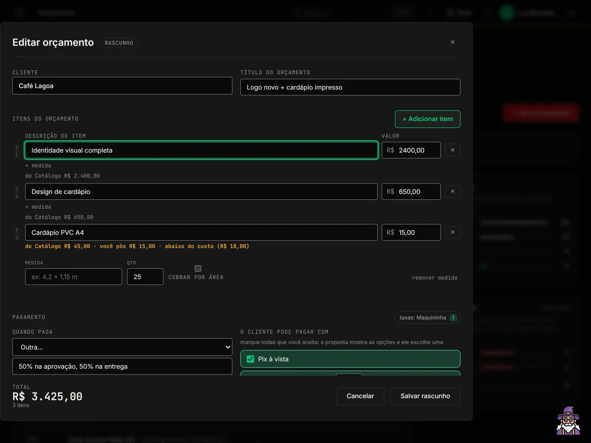Edit the "50% na aprovação, 50% na entrega" field
The image size is (591, 443).
tap(122, 367)
